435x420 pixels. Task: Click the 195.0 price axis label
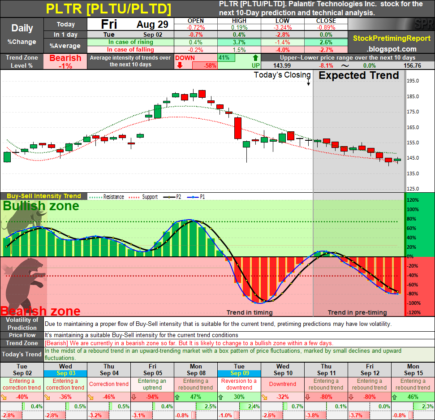pyautogui.click(x=413, y=81)
